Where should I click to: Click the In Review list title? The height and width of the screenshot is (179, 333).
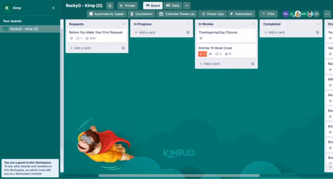[x=206, y=24]
